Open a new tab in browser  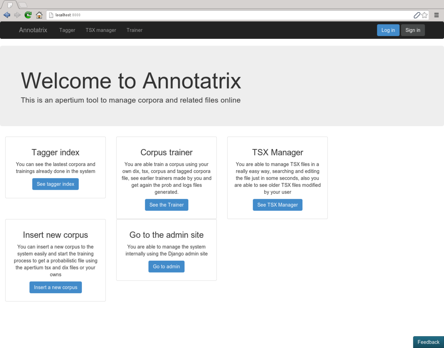coord(23,5)
